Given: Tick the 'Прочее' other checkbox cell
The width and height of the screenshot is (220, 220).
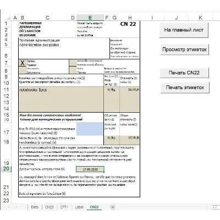Looking at the screenshot, I should pyautogui.click(x=73, y=70).
